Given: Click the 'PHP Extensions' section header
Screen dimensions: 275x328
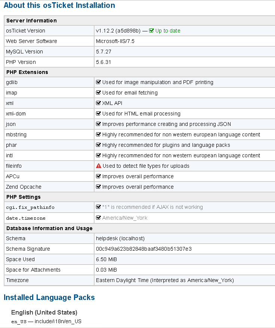Looking at the screenshot, I should [27, 72].
